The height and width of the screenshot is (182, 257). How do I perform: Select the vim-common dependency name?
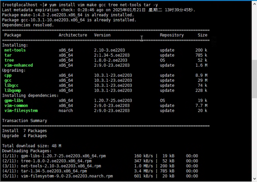[x=16, y=106]
